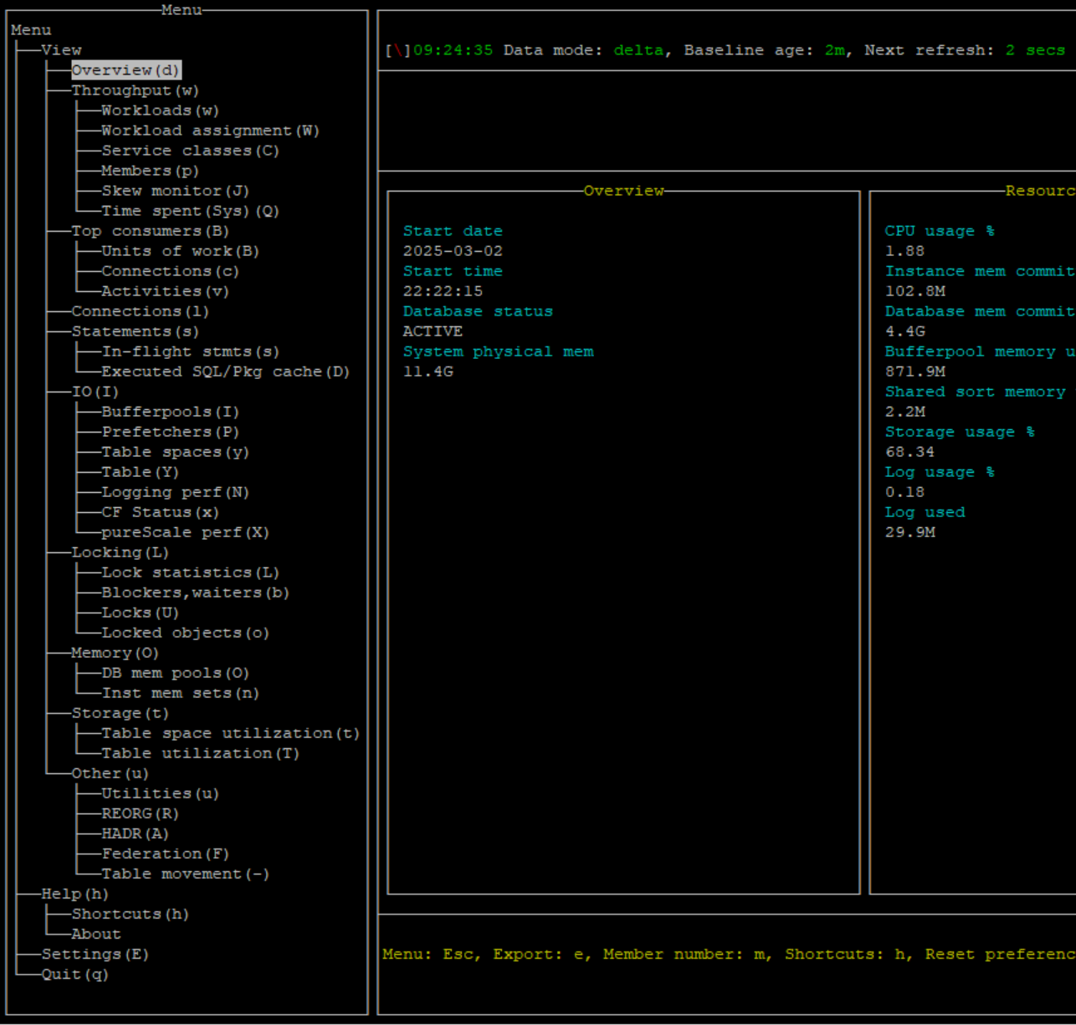Open Table space utilization (t)

(x=231, y=733)
